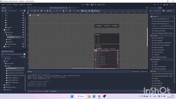Click in the node filter field

14,11
